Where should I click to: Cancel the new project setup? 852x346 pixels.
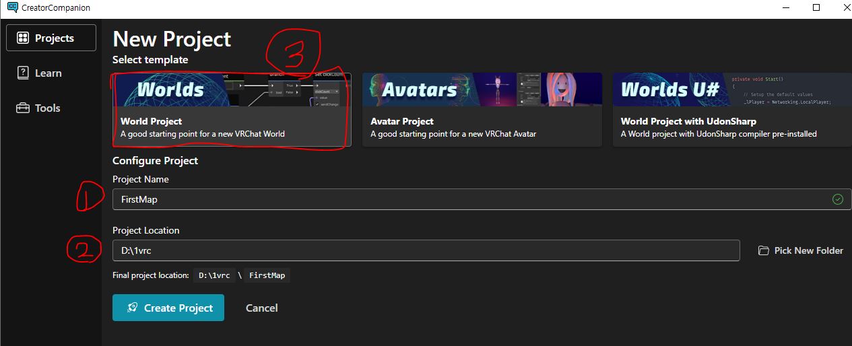tap(261, 308)
